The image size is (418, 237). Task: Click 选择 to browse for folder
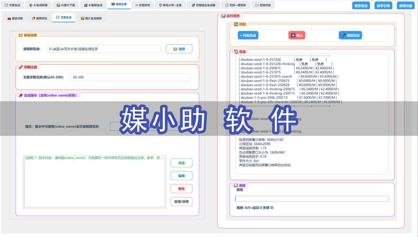(179, 48)
